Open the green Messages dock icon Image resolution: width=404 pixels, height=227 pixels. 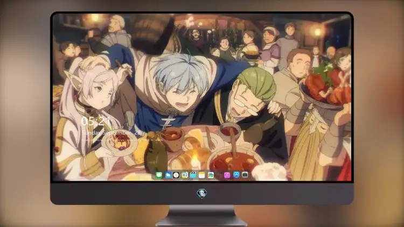pos(159,175)
